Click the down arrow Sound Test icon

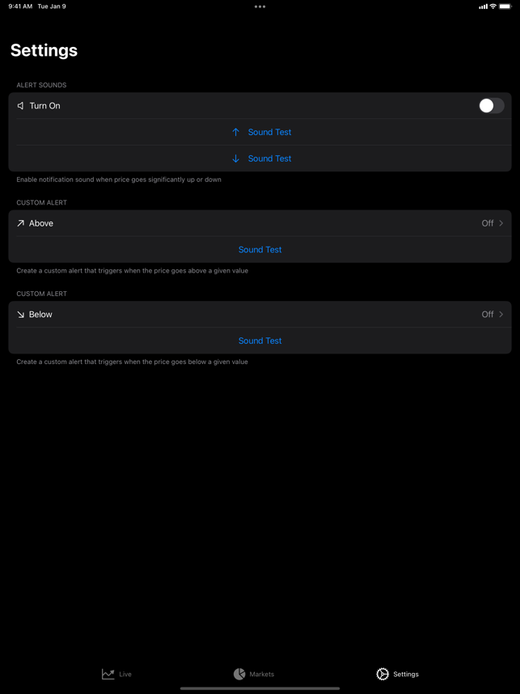click(236, 159)
